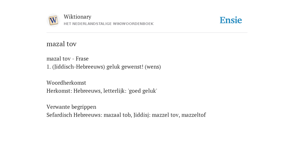Click the Wiktionary W tile logo icon
The width and height of the screenshot is (294, 147).
point(53,20)
